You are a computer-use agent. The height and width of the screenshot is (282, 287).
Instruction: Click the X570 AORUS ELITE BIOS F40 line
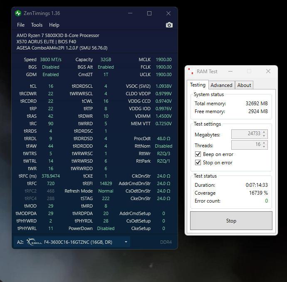click(x=46, y=42)
